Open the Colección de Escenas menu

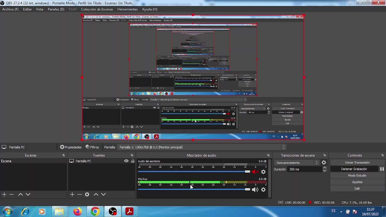[97, 9]
